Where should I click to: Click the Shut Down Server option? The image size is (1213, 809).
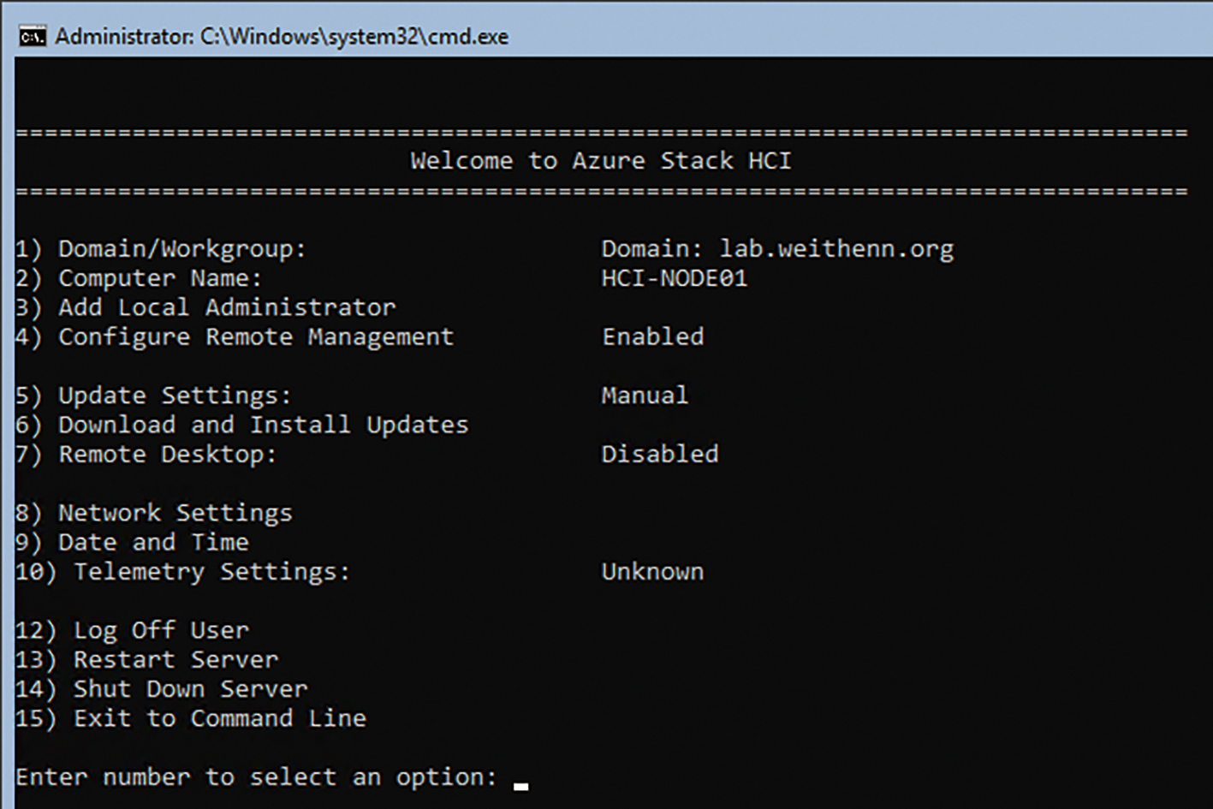click(x=162, y=689)
